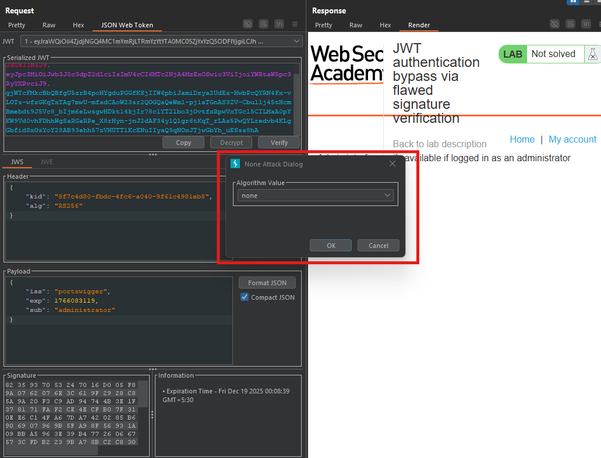601x458 pixels.
Task: Toggle show newline \n icon in Response panel
Action: coord(586,24)
